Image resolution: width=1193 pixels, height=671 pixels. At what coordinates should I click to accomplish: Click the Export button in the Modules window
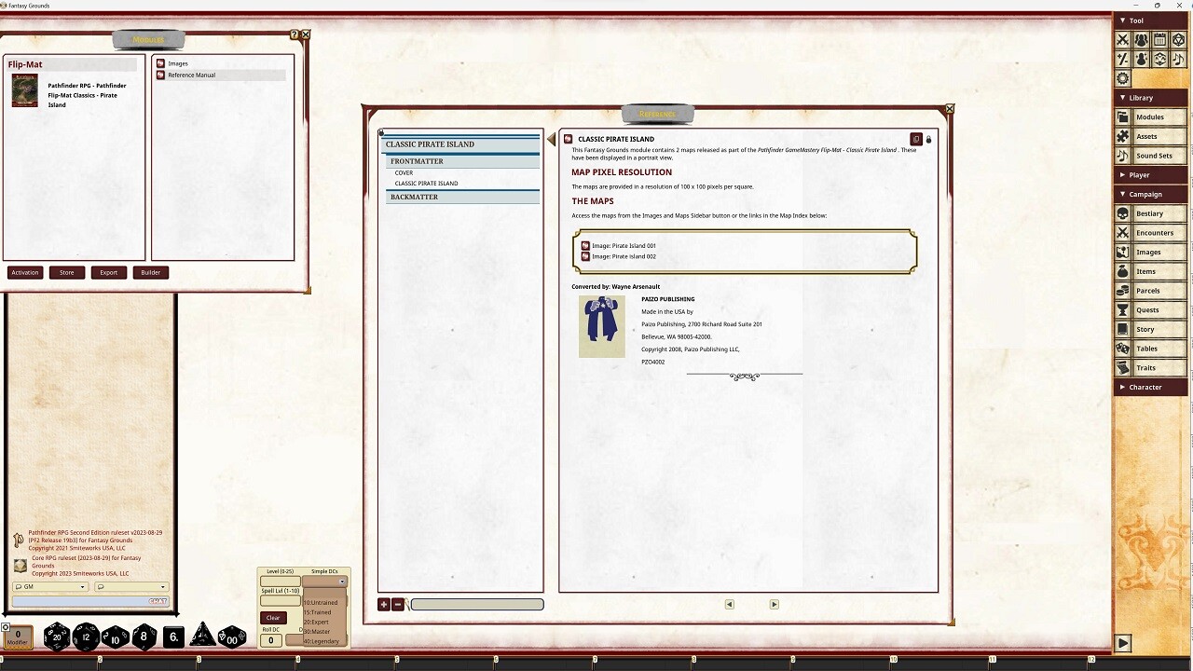tap(108, 272)
